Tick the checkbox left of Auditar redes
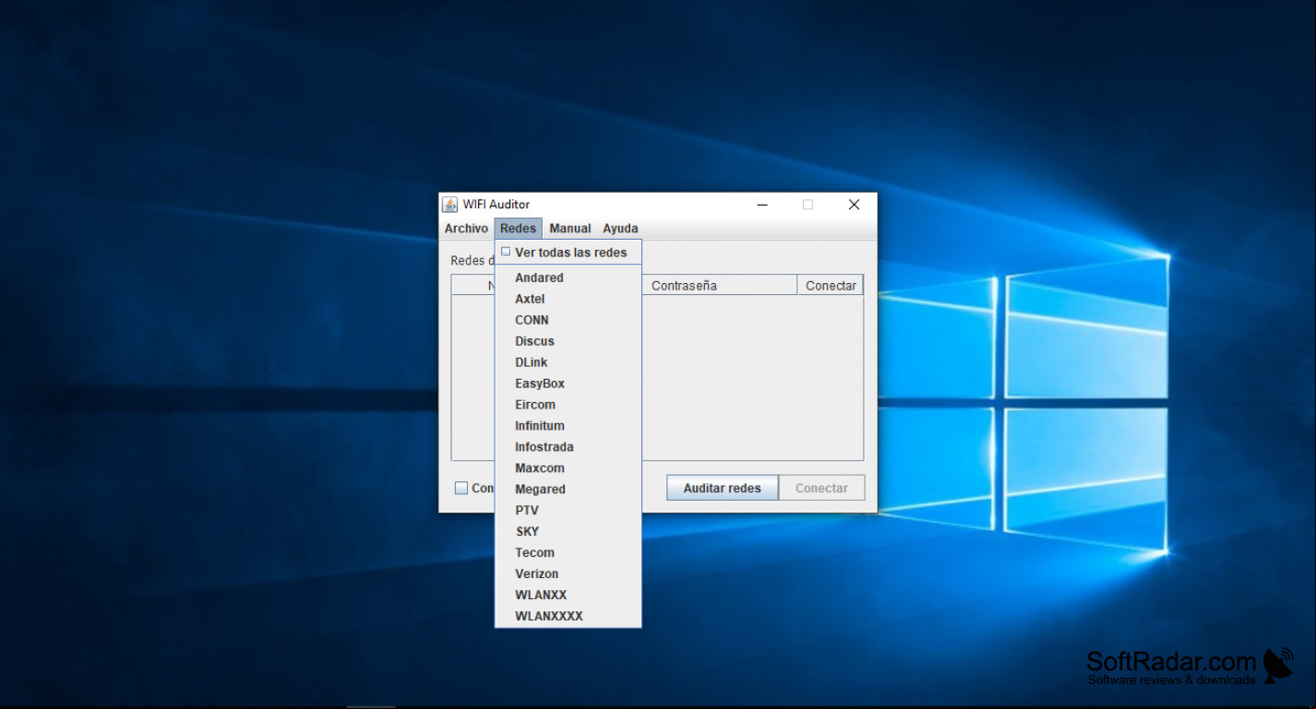The height and width of the screenshot is (709, 1316). coord(461,489)
